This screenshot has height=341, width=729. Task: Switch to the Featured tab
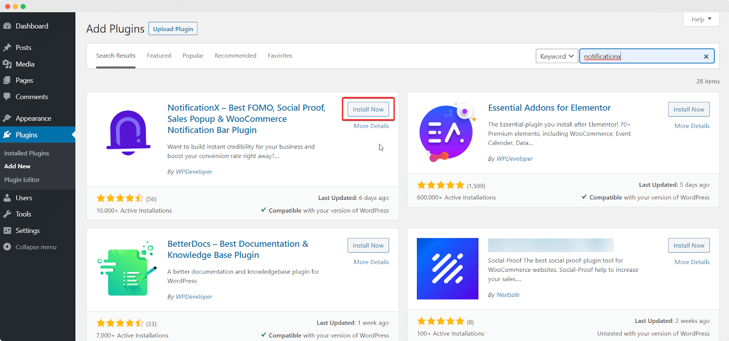click(159, 56)
